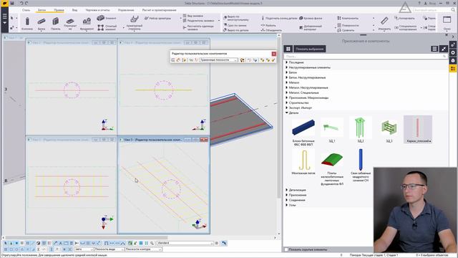
Task: Select the Арматурный стержень rebar tool
Action: point(135,24)
